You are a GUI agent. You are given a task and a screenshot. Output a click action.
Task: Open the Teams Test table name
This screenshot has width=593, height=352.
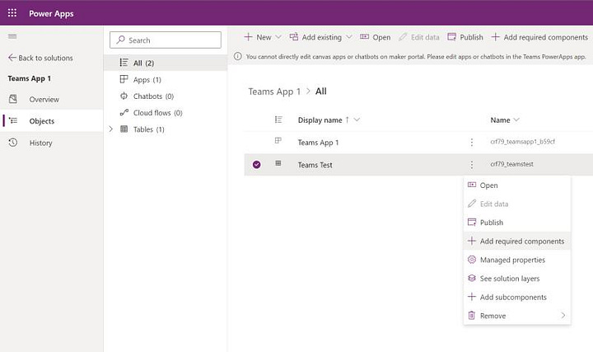click(315, 165)
